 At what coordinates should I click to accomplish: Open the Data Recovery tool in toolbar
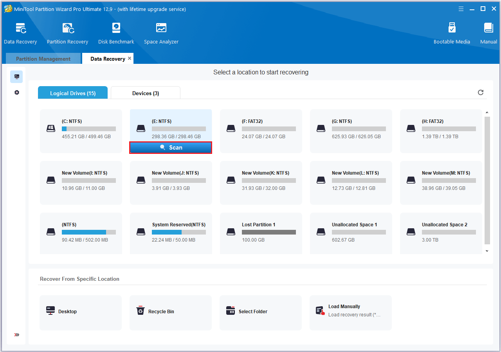pos(20,34)
